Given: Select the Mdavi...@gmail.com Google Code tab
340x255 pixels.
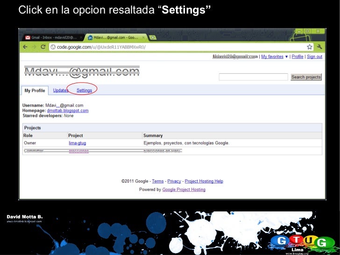Looking at the screenshot, I should [115, 37].
